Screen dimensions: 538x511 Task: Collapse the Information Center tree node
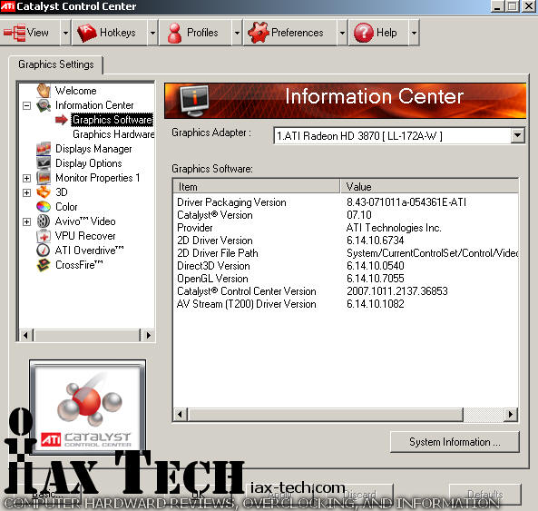[x=26, y=105]
